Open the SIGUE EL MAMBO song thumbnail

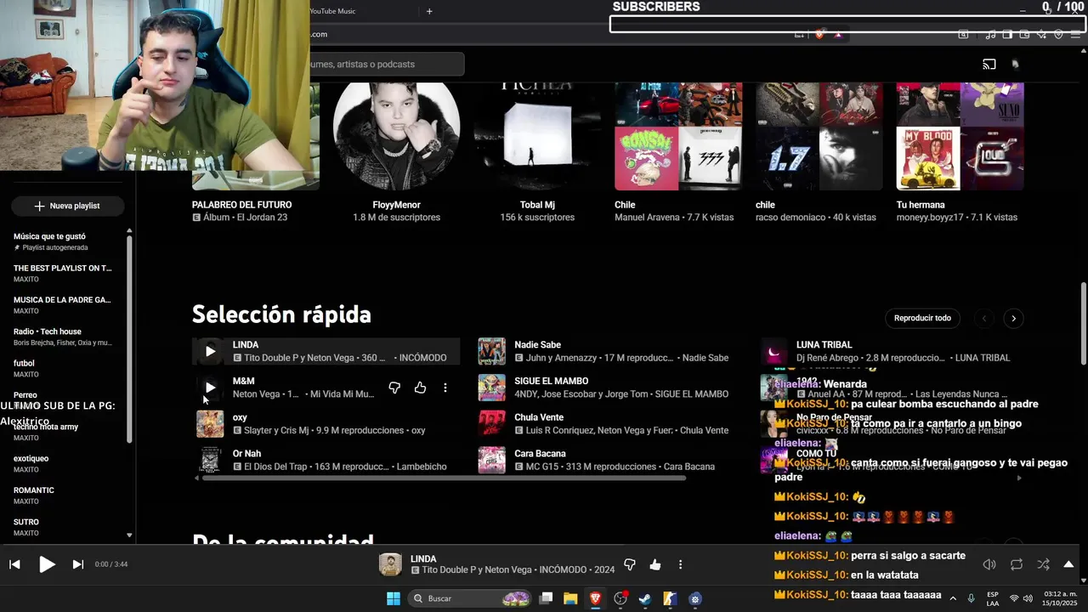click(x=491, y=388)
